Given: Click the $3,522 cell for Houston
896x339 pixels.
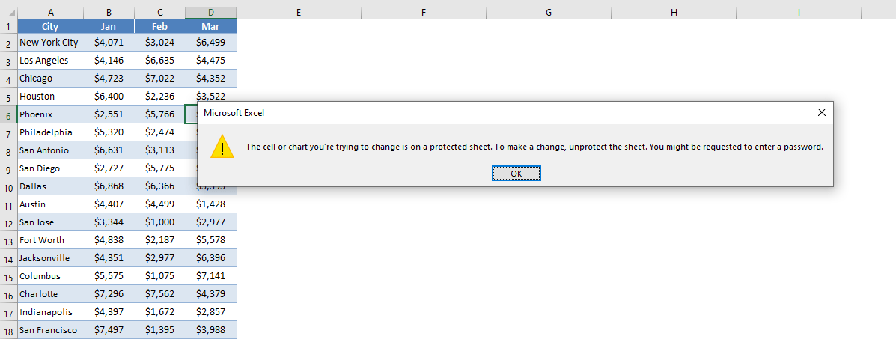Looking at the screenshot, I should pyautogui.click(x=210, y=96).
